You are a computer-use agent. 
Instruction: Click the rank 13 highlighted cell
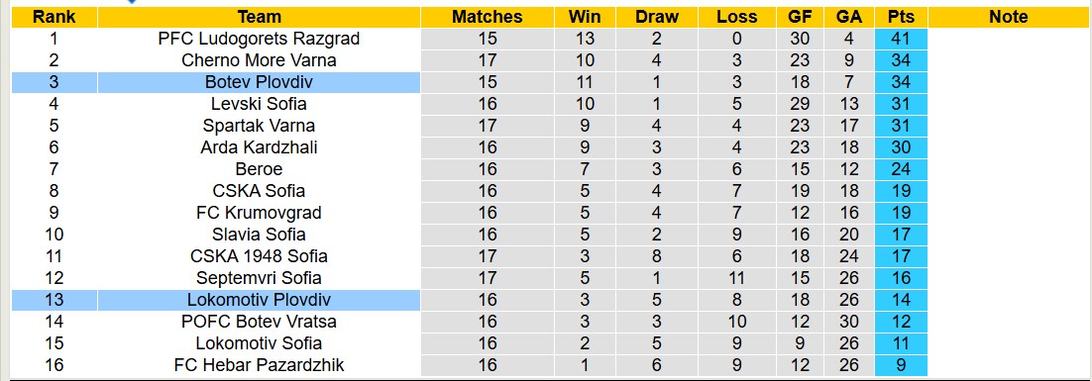pos(55,301)
